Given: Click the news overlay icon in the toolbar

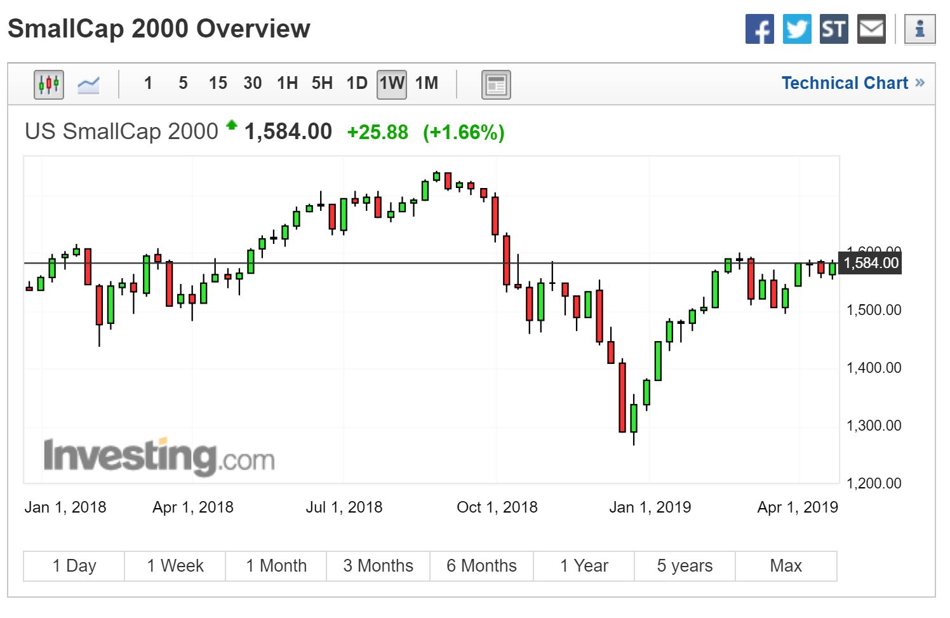Looking at the screenshot, I should pos(495,84).
